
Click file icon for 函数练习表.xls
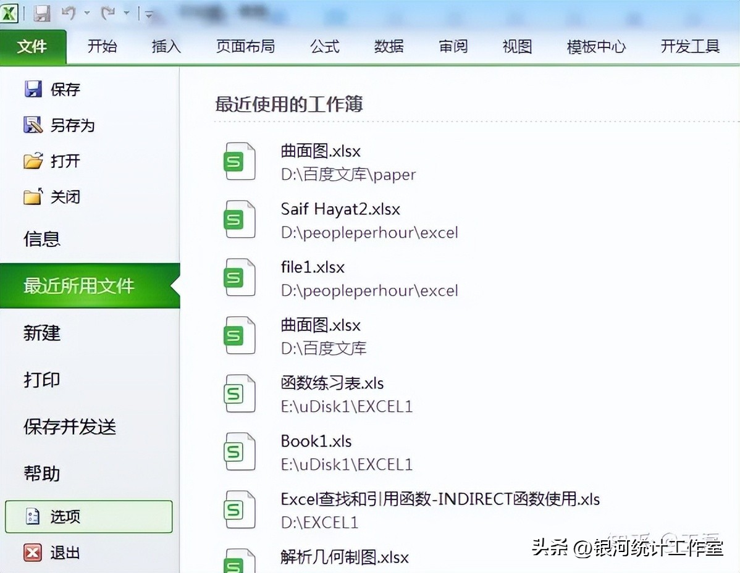[239, 394]
